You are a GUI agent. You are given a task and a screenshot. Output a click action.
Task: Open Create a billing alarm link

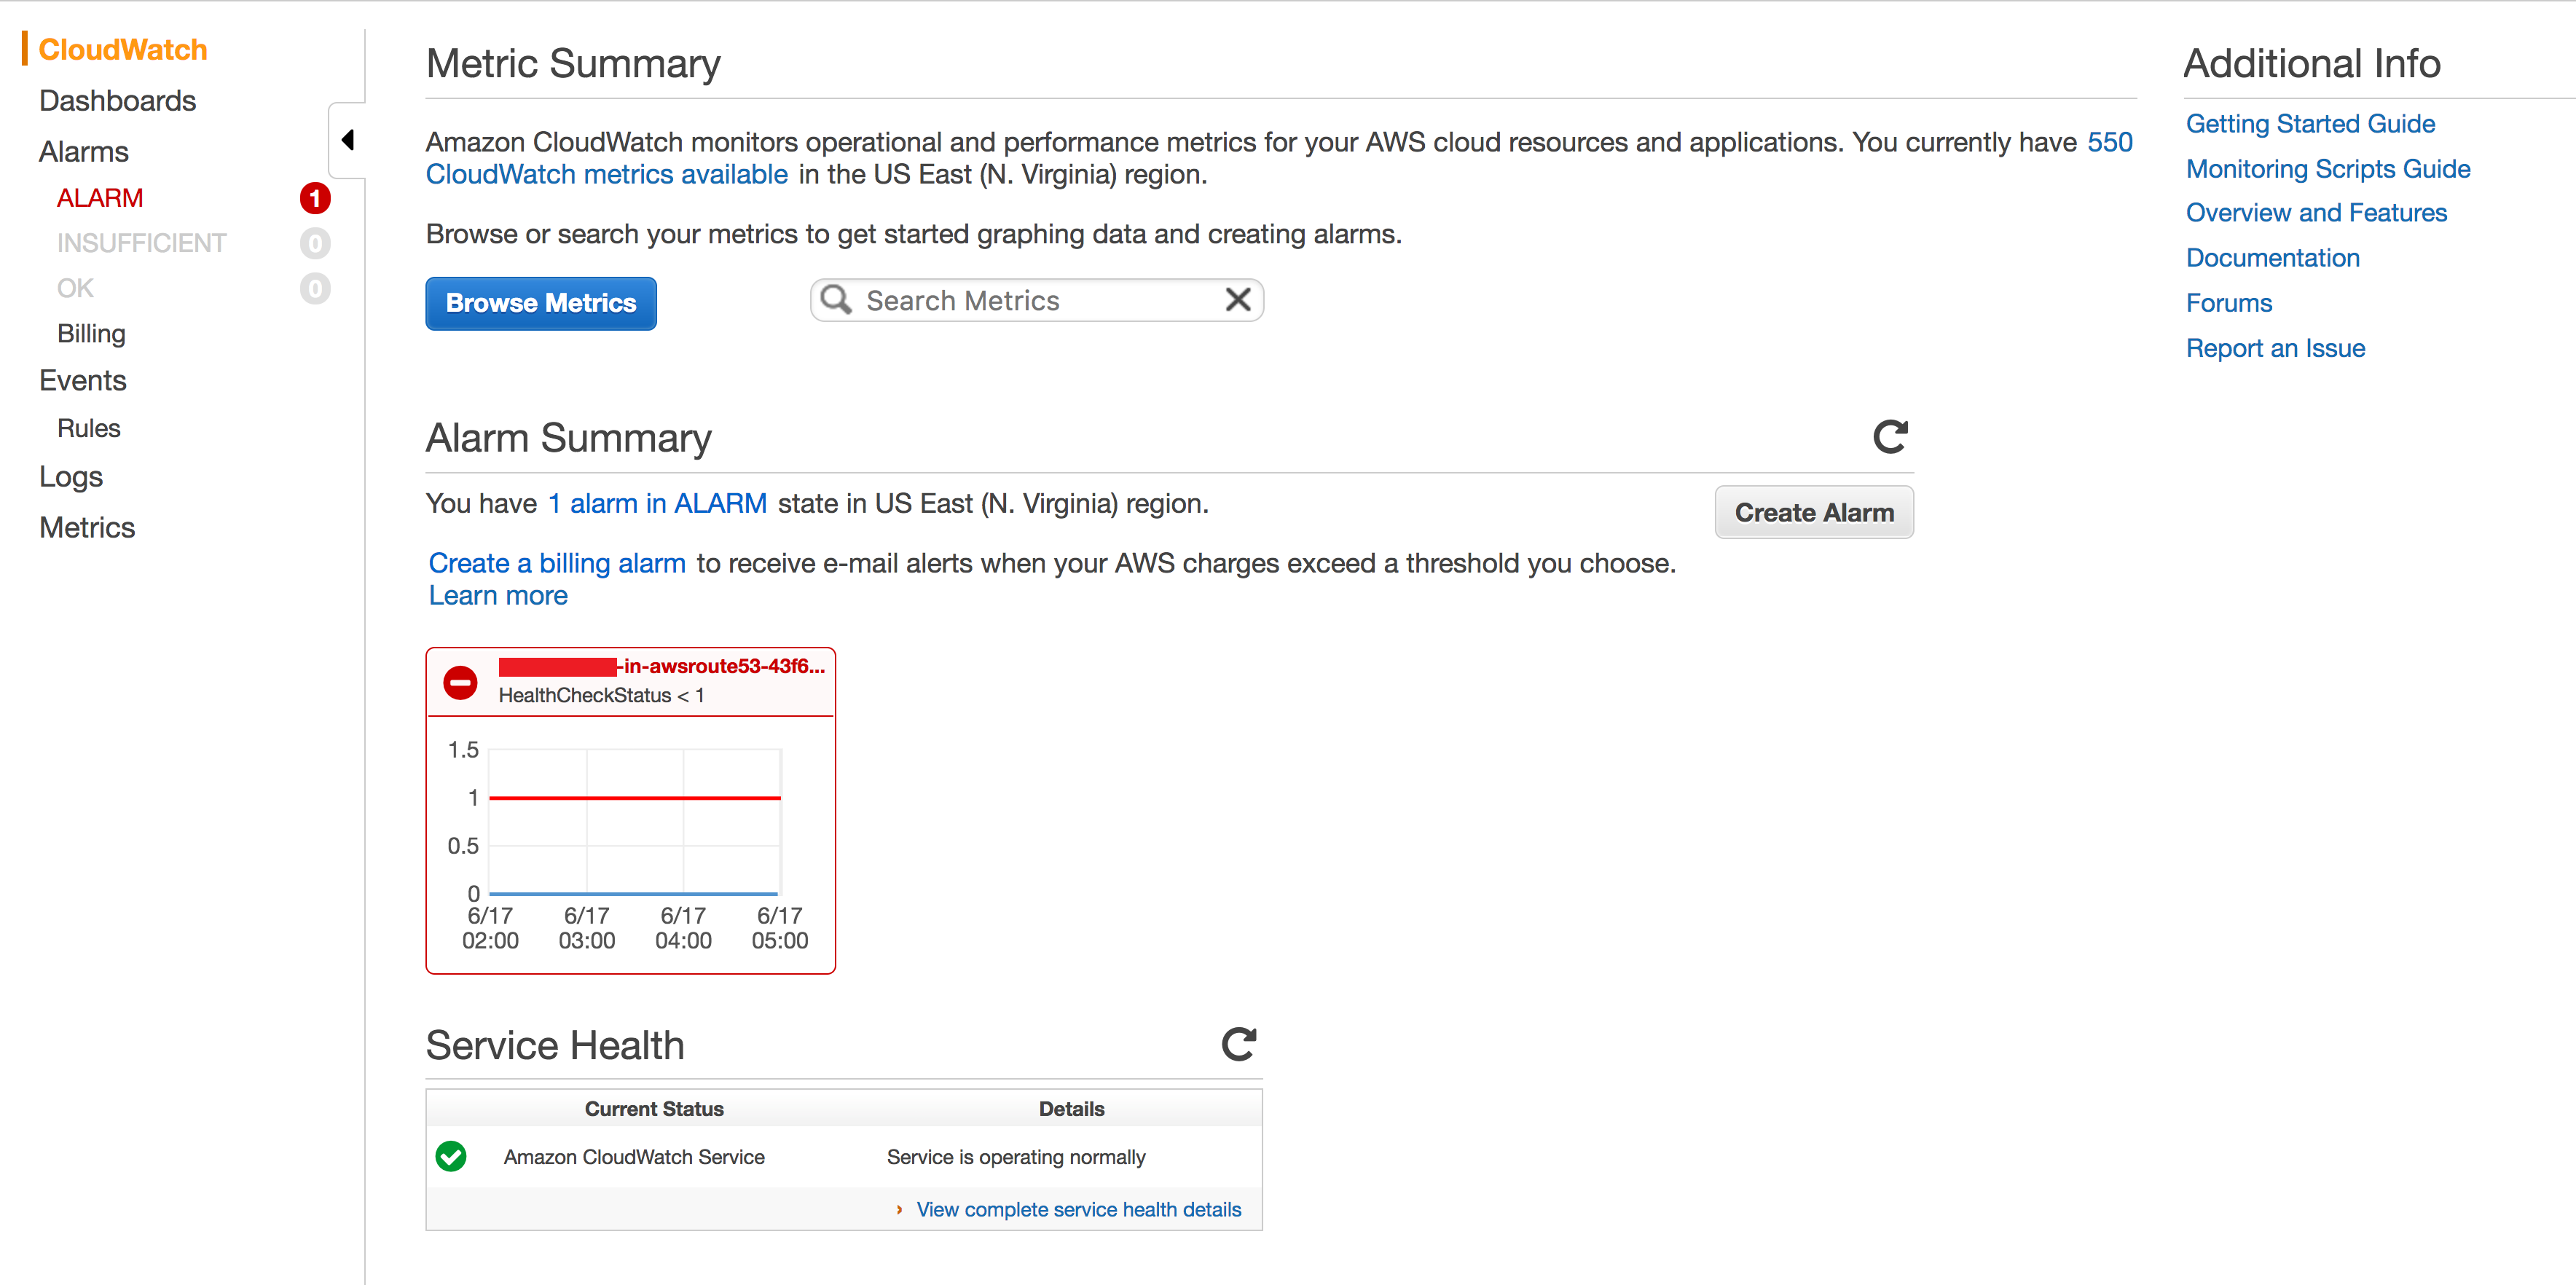pyautogui.click(x=557, y=563)
